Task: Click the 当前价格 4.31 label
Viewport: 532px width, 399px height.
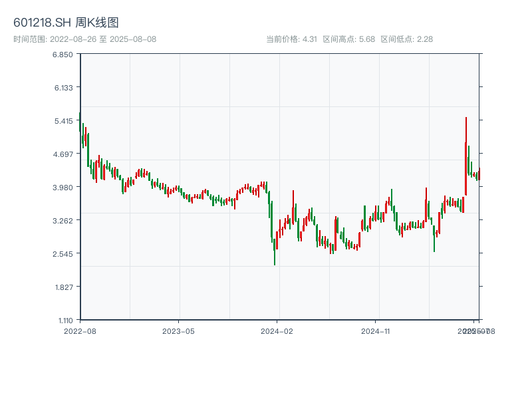Action: pyautogui.click(x=291, y=39)
